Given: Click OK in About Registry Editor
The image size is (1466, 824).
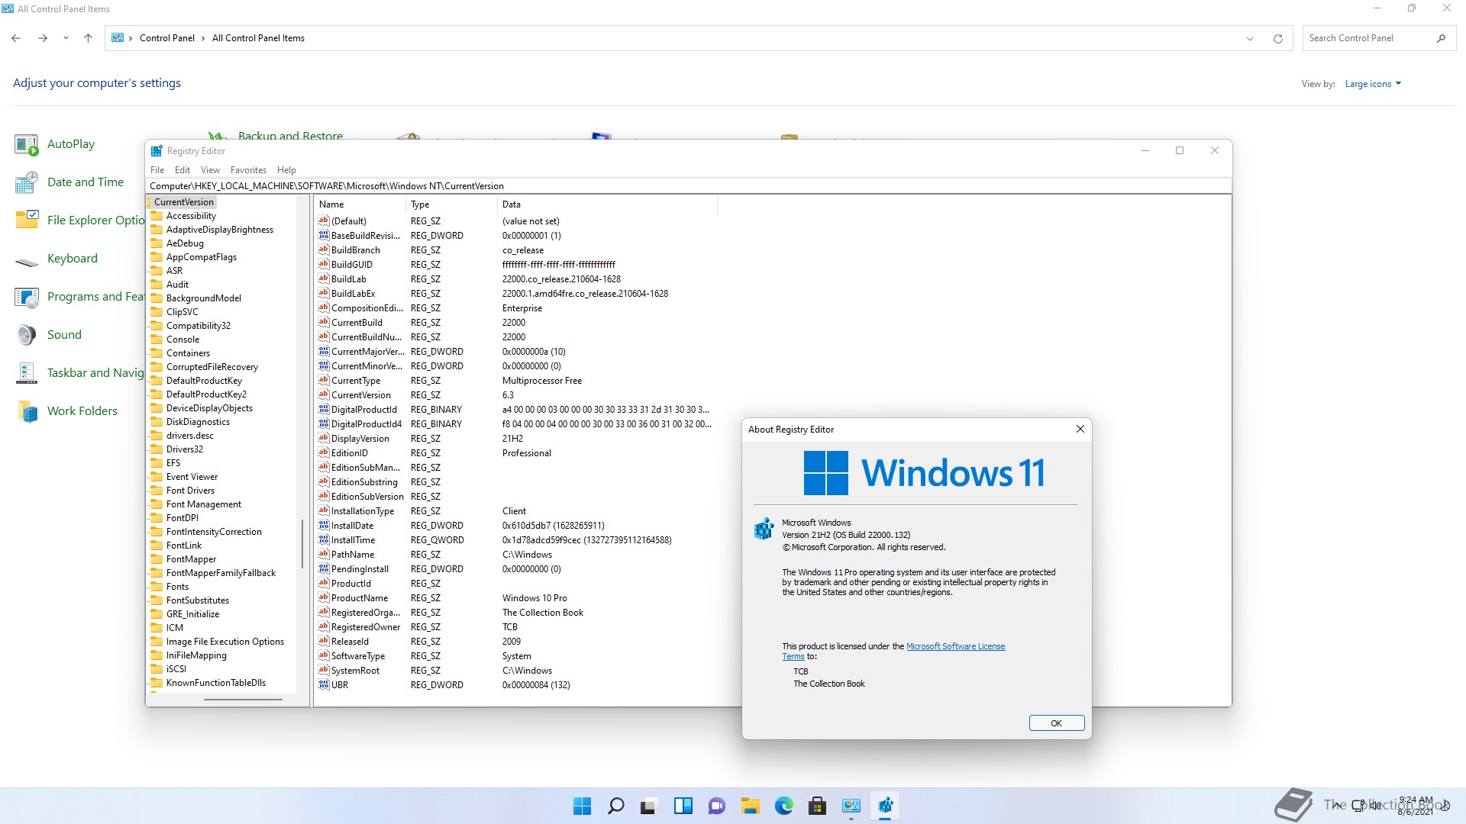Looking at the screenshot, I should pyautogui.click(x=1057, y=723).
